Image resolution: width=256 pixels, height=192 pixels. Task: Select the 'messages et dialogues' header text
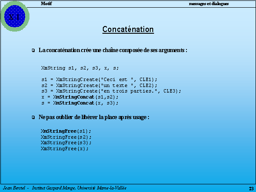[209, 3]
